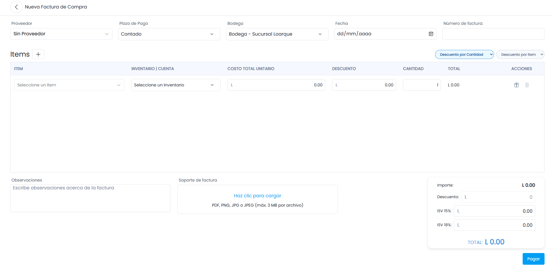Open the Bodega selector
553x272 pixels.
point(277,34)
